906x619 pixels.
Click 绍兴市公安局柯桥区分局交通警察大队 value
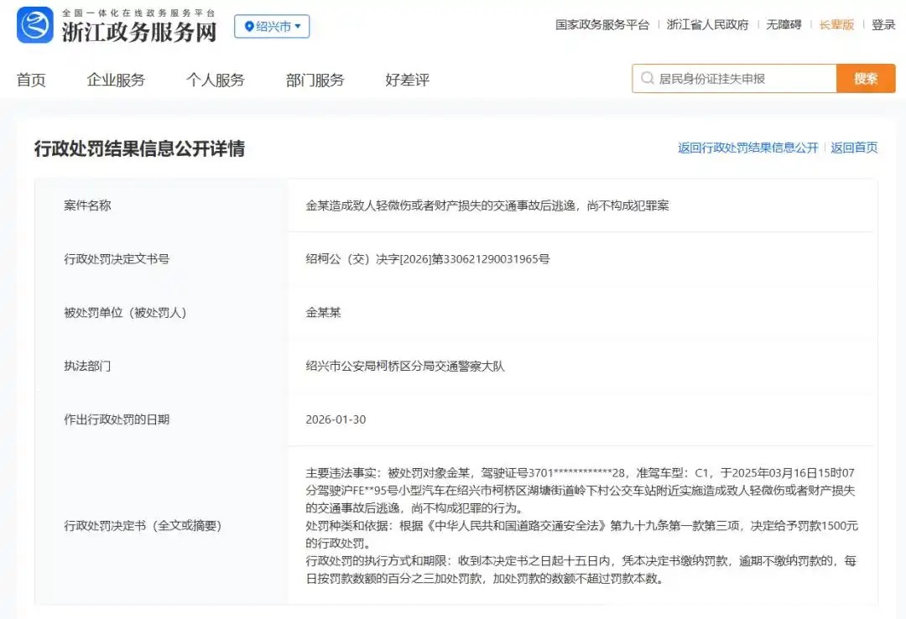405,366
